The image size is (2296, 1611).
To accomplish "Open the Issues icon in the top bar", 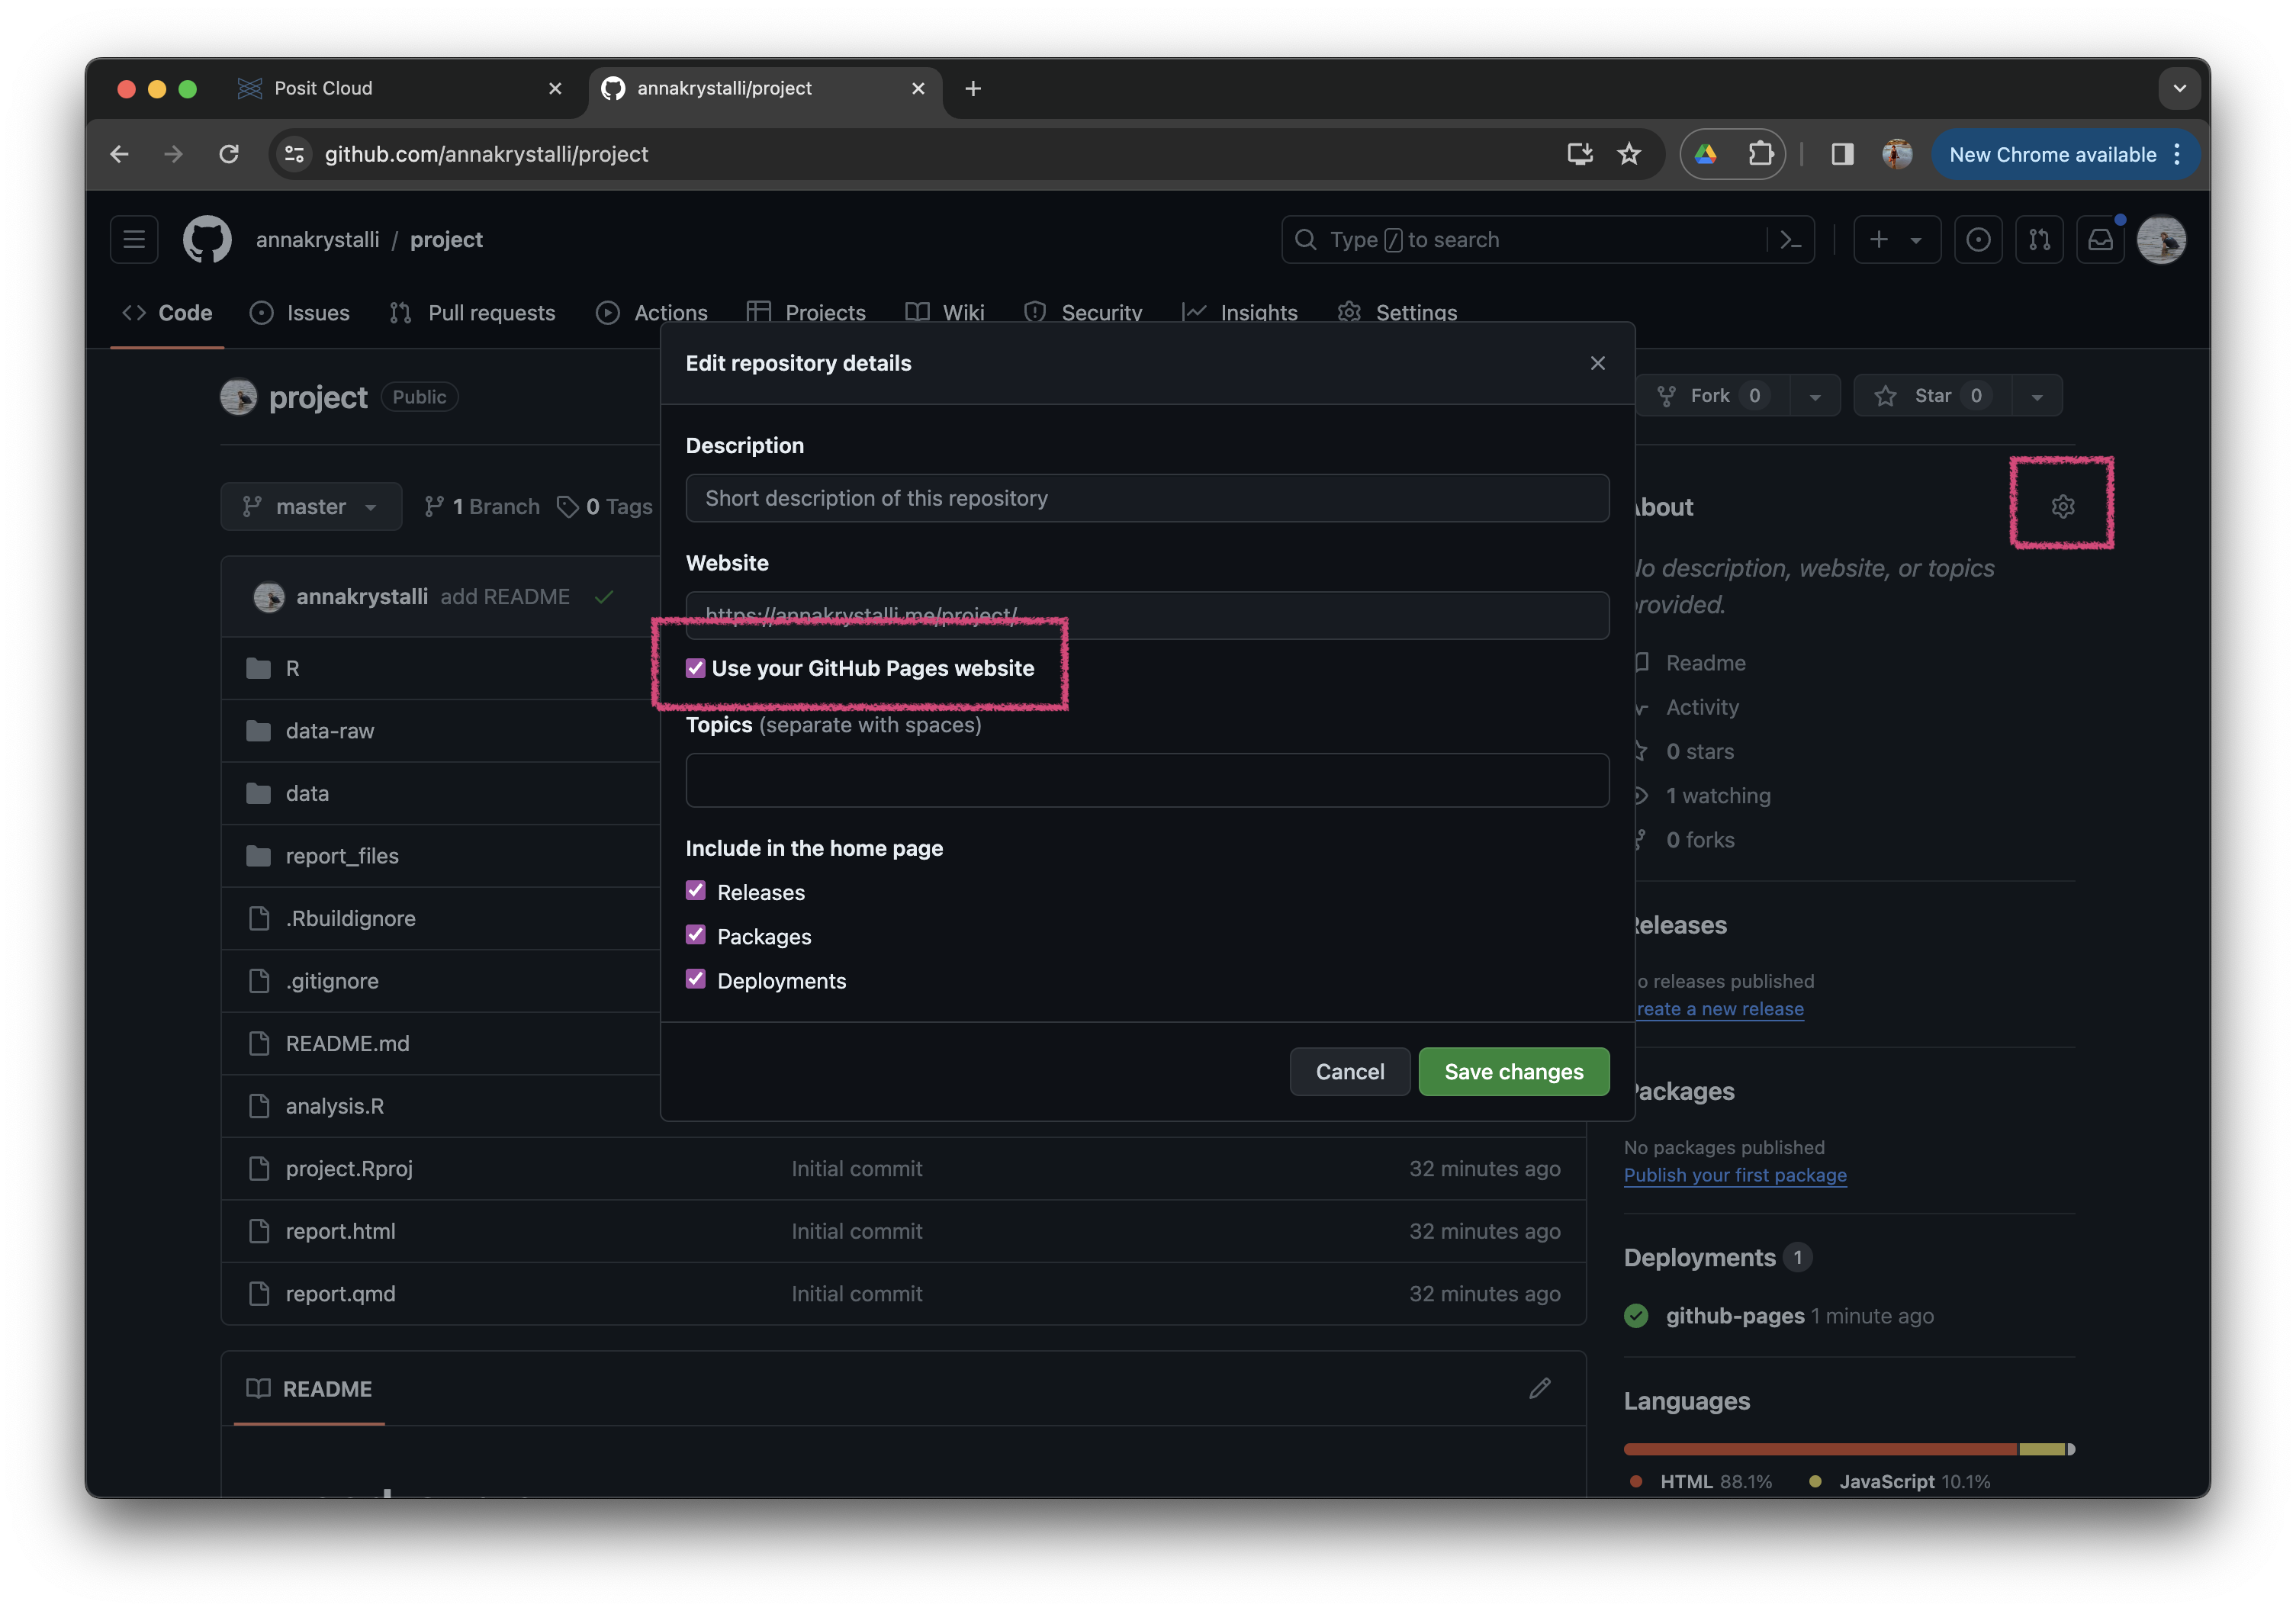I will (x=1978, y=240).
